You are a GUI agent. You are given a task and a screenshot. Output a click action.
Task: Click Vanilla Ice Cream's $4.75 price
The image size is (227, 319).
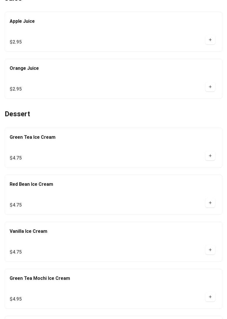coord(16,252)
